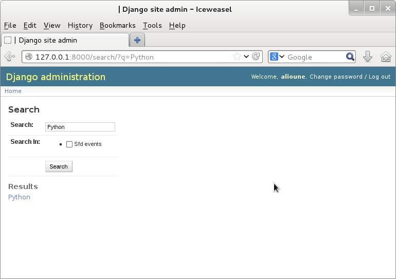Open the URL history dropdown arrow
This screenshot has width=396, height=279.
click(246, 57)
